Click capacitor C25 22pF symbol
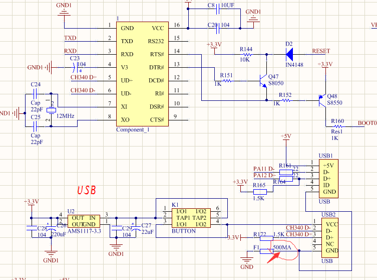Viewport: 377px width, 280px height. tap(35, 126)
